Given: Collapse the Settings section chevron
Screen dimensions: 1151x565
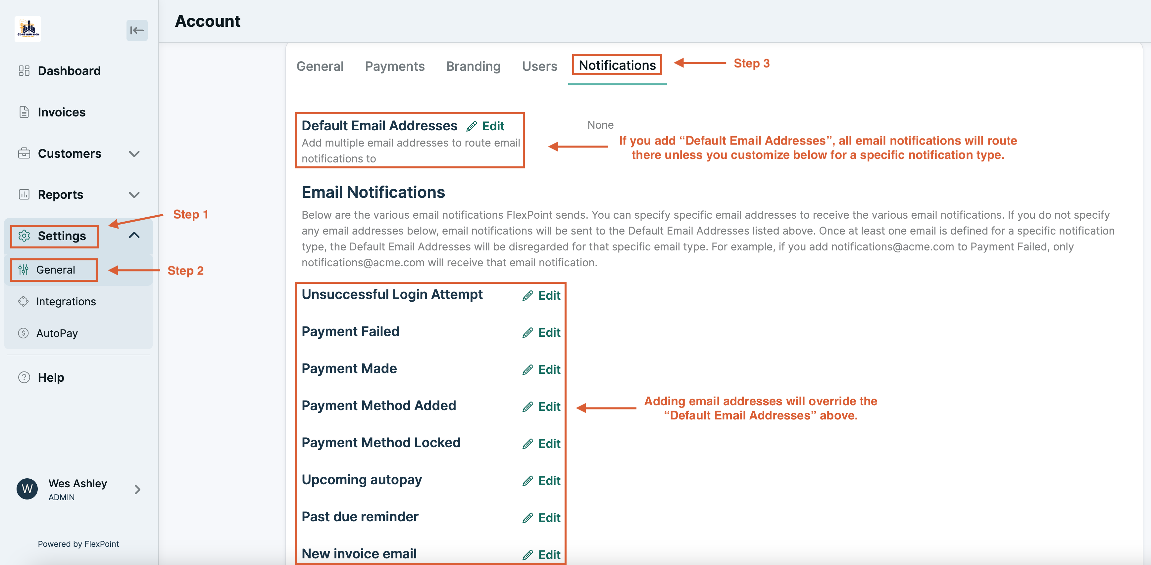Looking at the screenshot, I should tap(134, 236).
